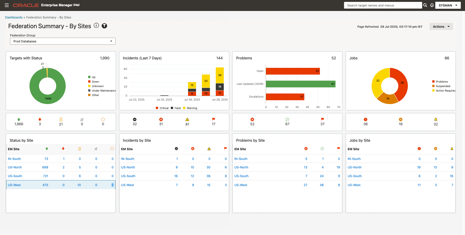Click the dashboard information icon

[96, 26]
